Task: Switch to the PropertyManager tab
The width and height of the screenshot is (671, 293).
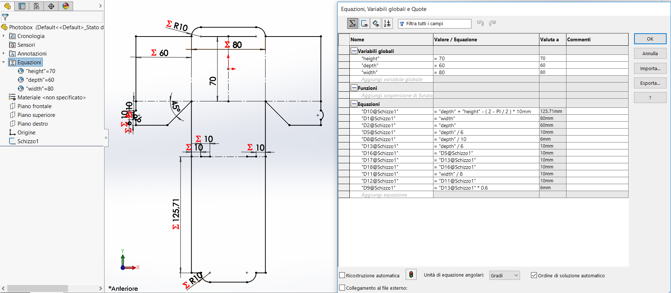Action: [22, 6]
